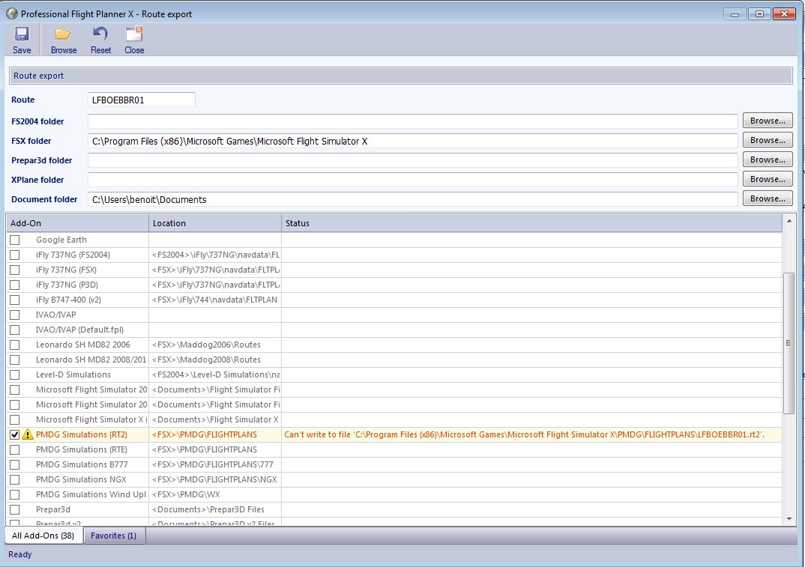Click the add-on list scrollbar thumb
Viewport: 805px width, 567px height.
(789, 343)
